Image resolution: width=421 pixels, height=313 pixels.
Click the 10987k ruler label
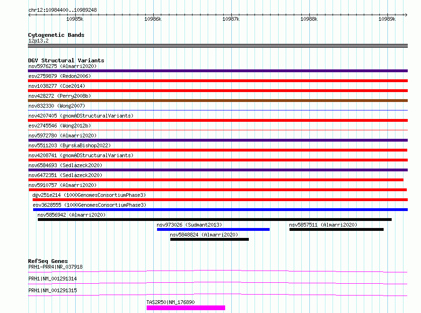tap(231, 19)
